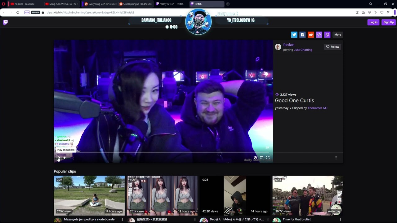
Task: Add page to bookmarks with heart icon
Action: [382, 12]
